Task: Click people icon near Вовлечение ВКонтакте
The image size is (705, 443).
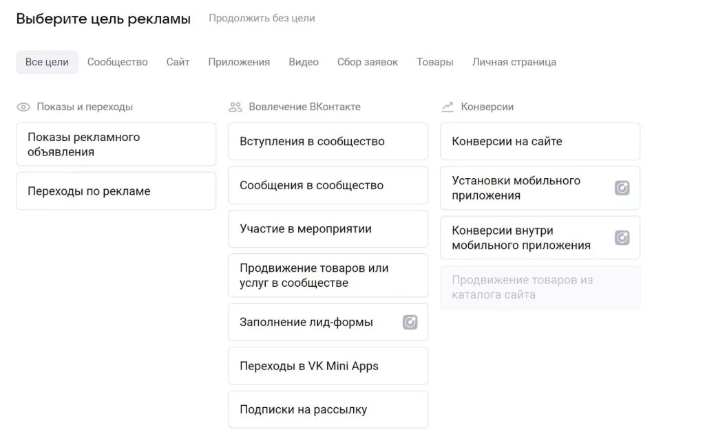Action: coord(235,107)
